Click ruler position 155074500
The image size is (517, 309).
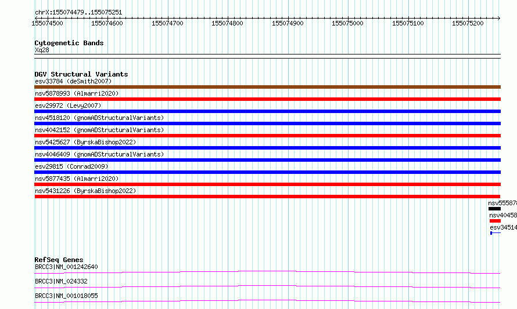click(47, 23)
